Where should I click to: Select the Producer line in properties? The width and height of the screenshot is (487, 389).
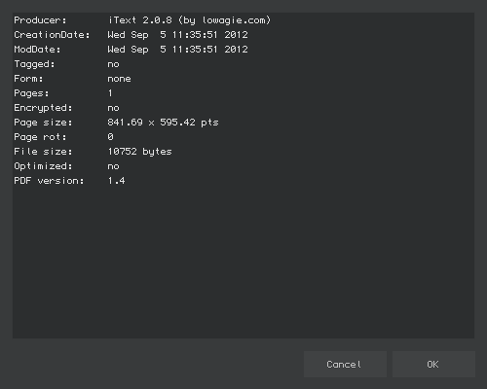coord(142,20)
